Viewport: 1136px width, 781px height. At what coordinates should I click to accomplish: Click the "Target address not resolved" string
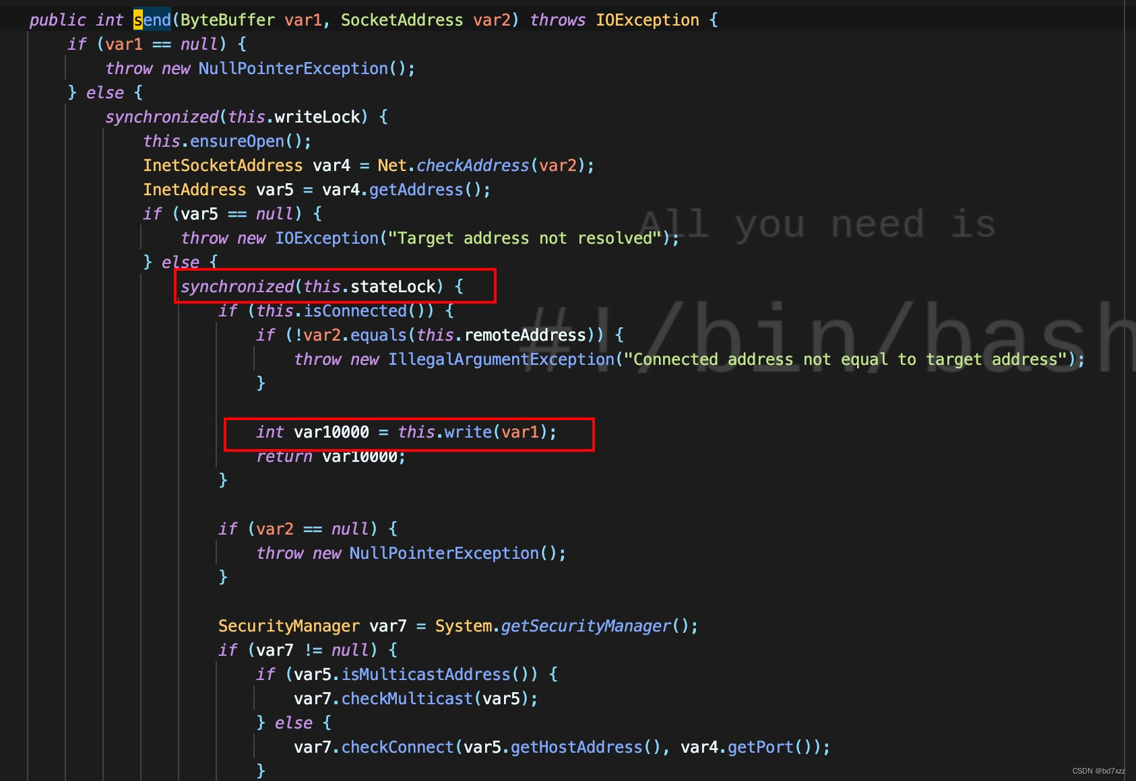click(525, 238)
